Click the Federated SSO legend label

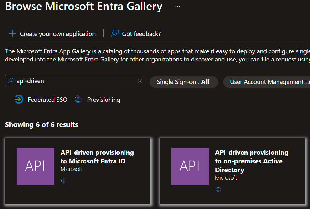pos(48,100)
